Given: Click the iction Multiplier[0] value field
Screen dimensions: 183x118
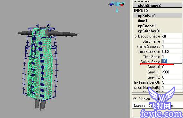Looking at the screenshot, I should (x=171, y=88).
